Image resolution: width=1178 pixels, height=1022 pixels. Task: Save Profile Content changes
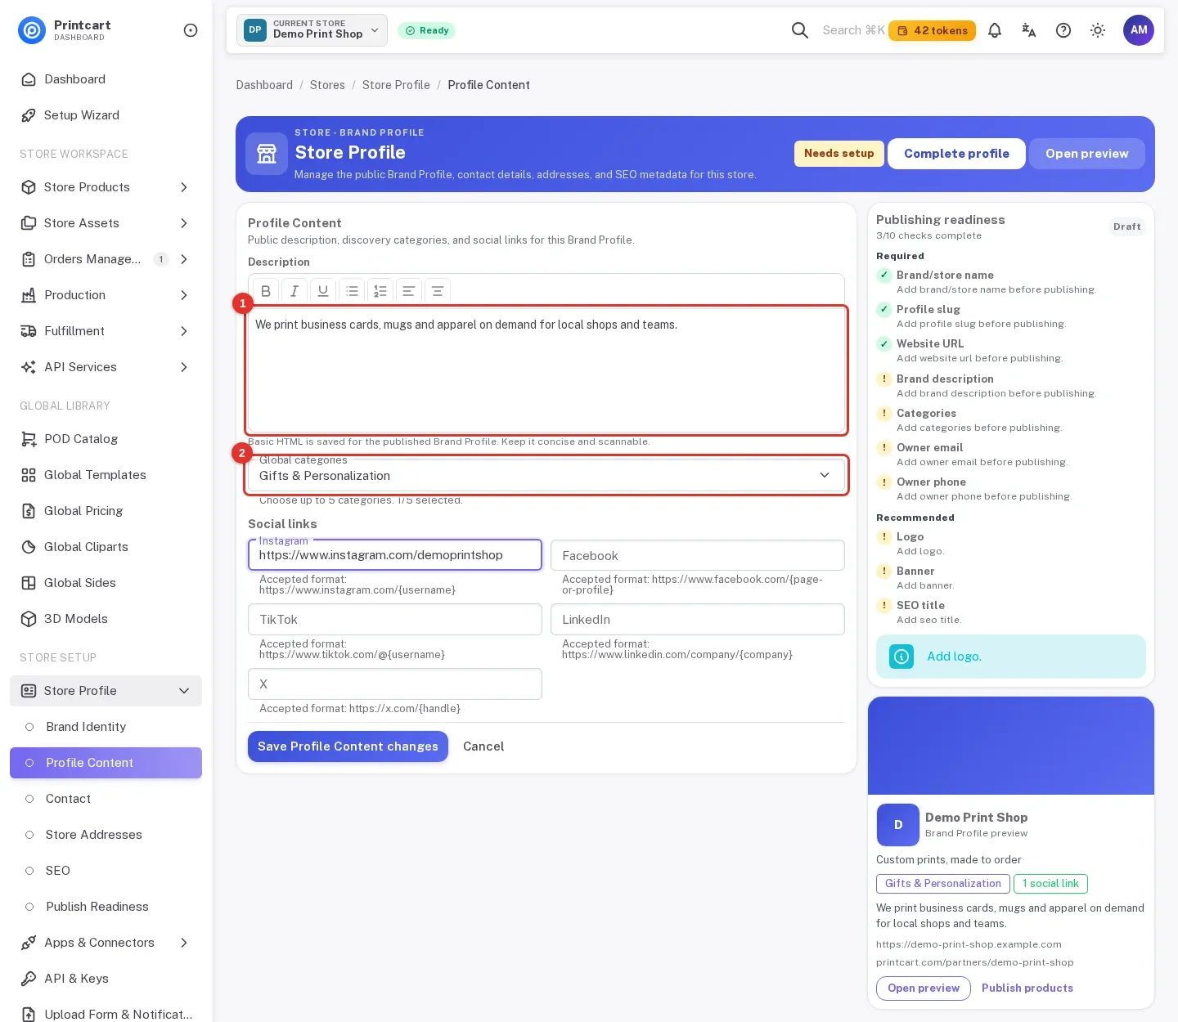[x=348, y=746]
